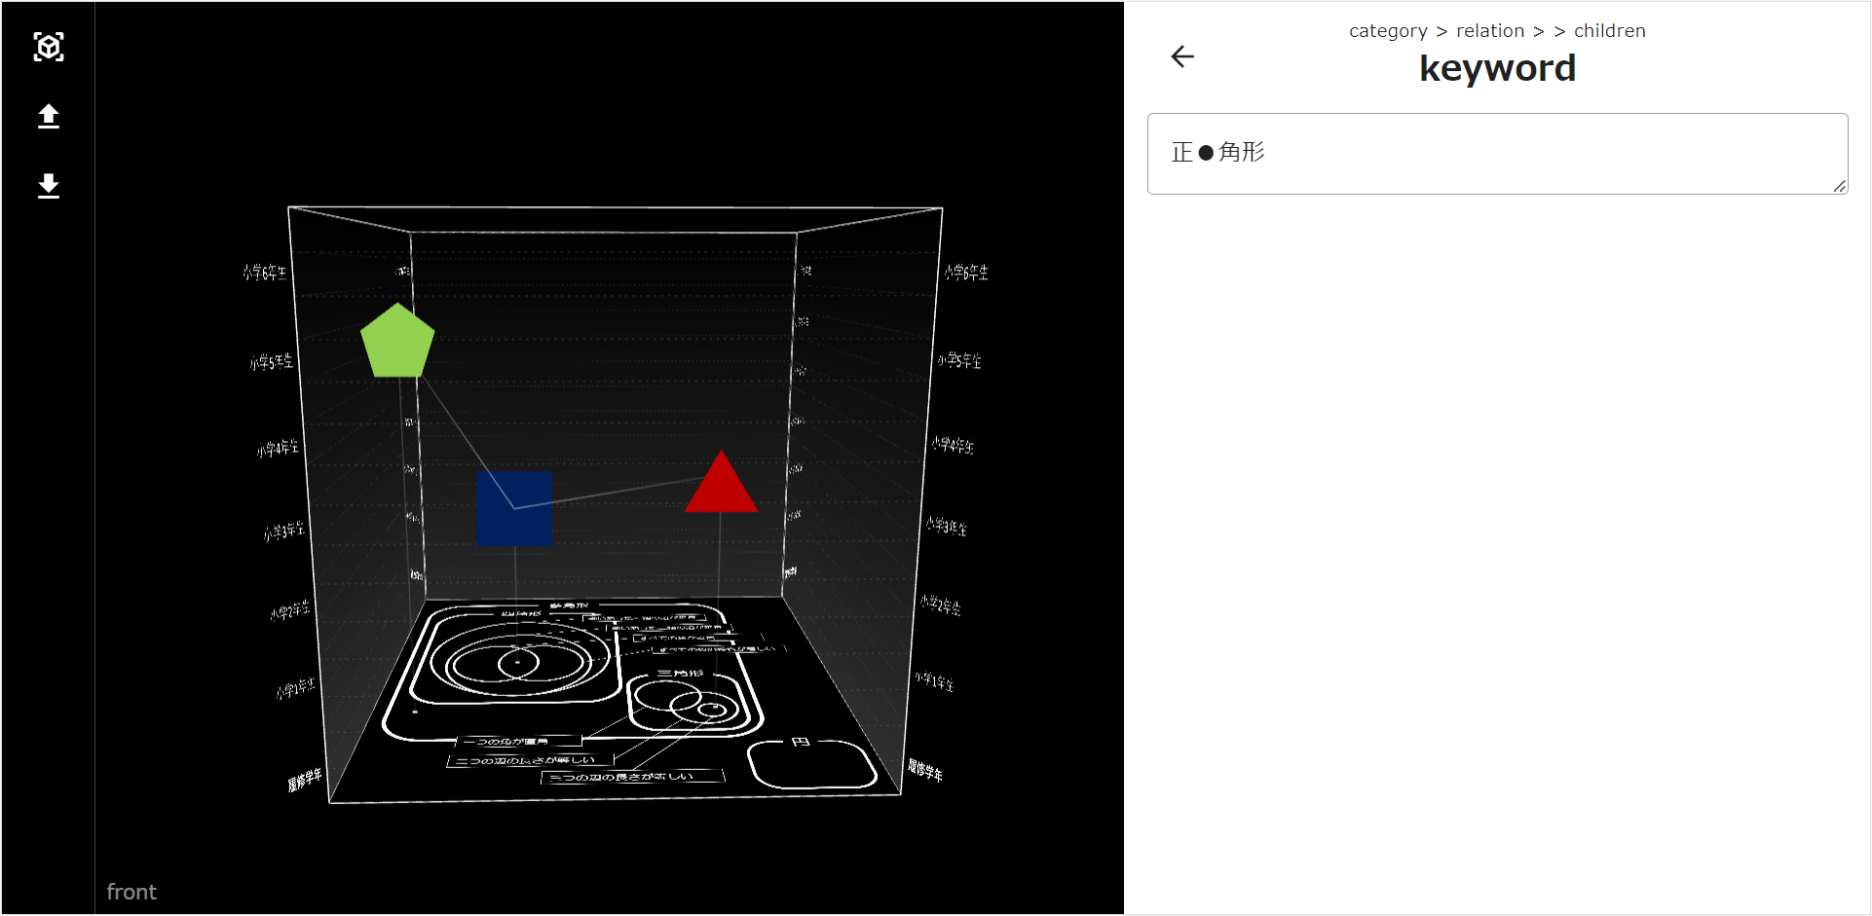Click the 三つの辺の長さが等しい label box
This screenshot has width=1872, height=916.
[632, 777]
